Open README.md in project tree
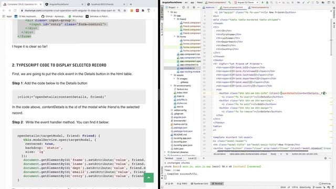 pyautogui.click(x=180, y=134)
